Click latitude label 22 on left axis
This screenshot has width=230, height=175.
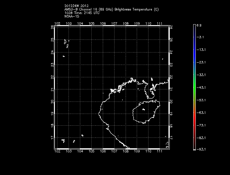coord(52,77)
